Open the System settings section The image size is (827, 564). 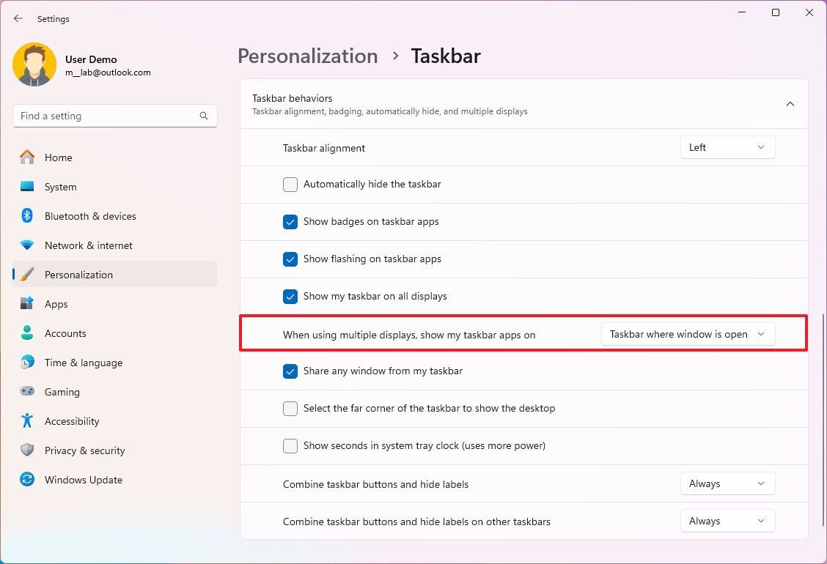point(60,187)
